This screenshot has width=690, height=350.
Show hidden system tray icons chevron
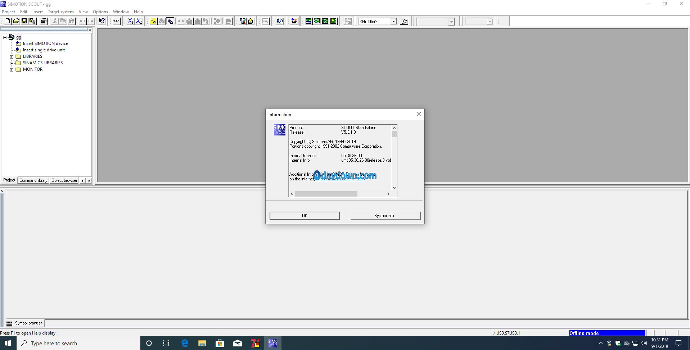point(600,343)
